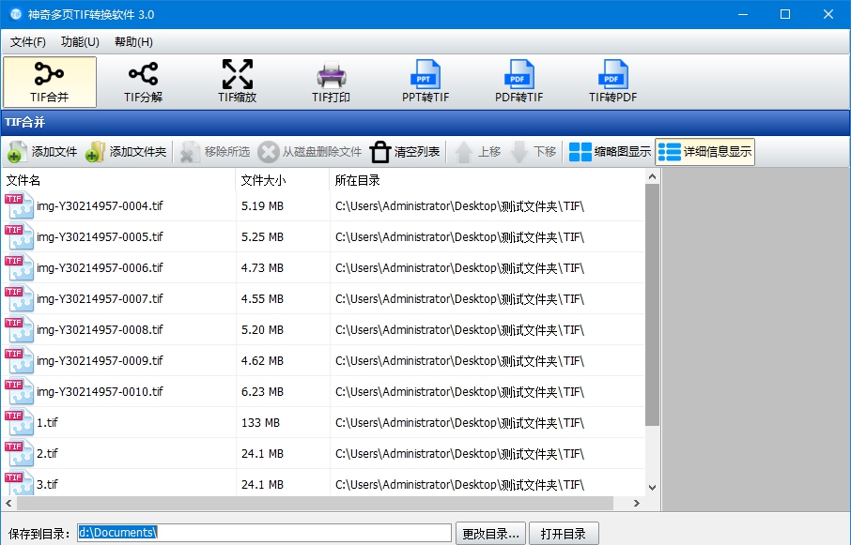Switch to TIF缩放 resize tool
This screenshot has height=545, width=851.
pos(237,82)
